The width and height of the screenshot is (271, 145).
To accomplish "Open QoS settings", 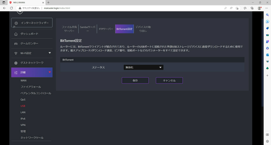I will click(23, 100).
